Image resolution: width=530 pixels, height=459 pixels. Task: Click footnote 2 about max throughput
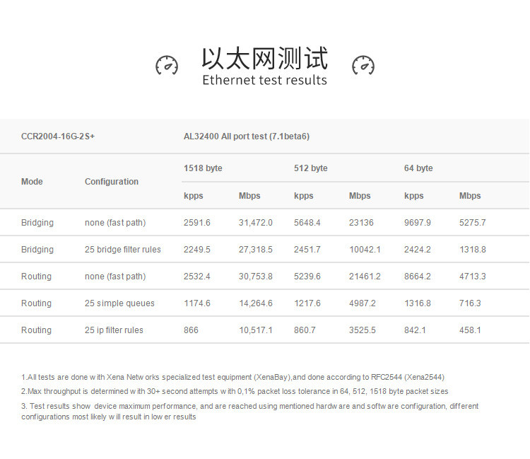235,391
